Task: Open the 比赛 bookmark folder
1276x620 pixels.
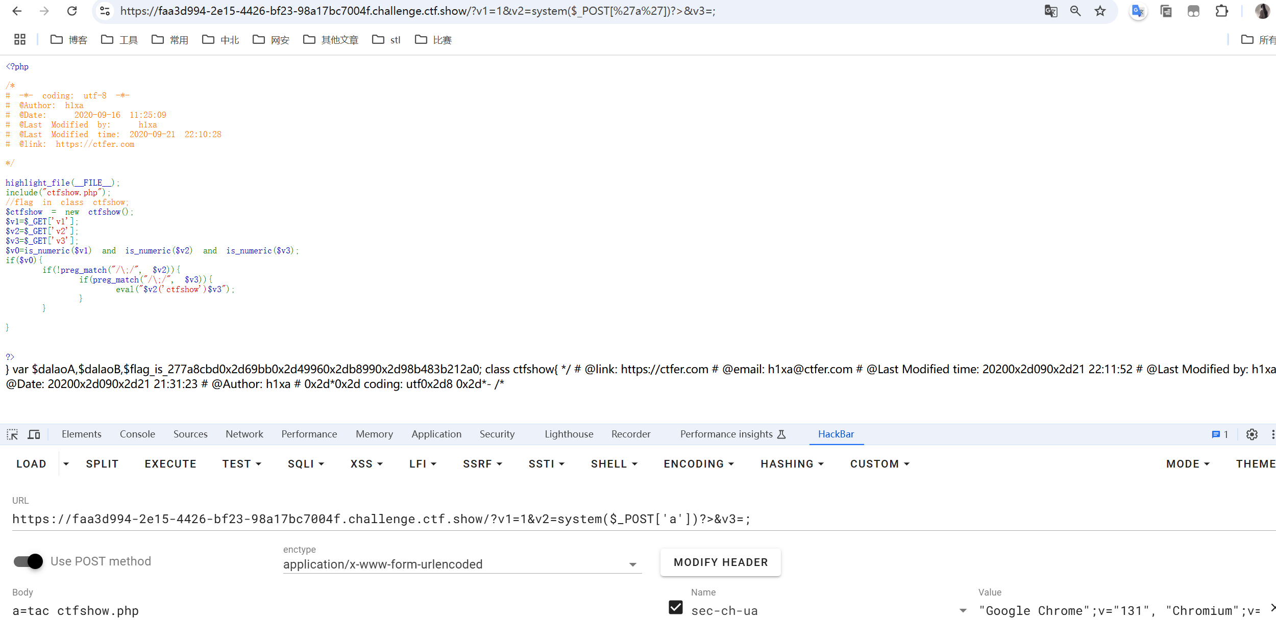Action: click(433, 40)
